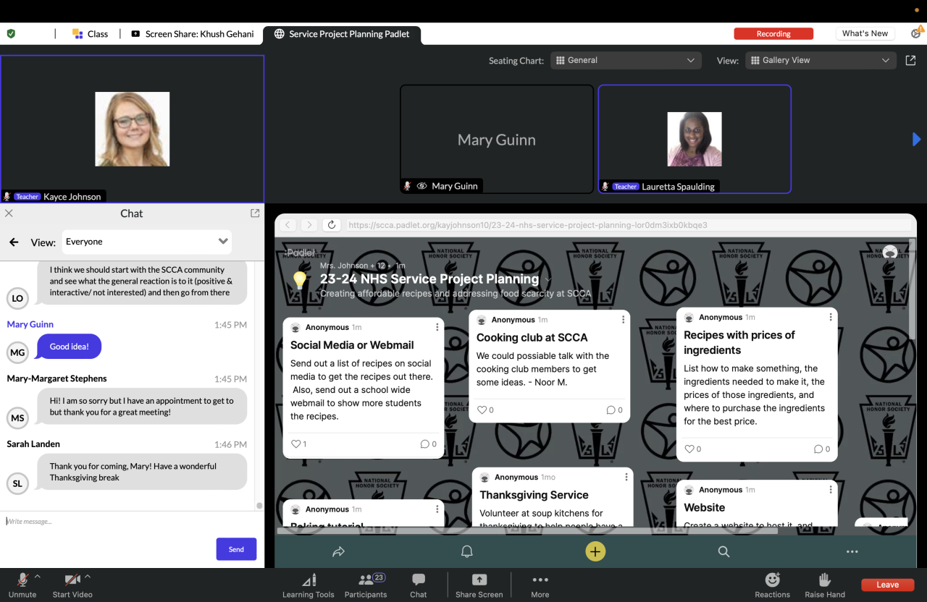Open the Seating Chart General dropdown
Viewport: 927px width, 602px height.
tap(626, 61)
